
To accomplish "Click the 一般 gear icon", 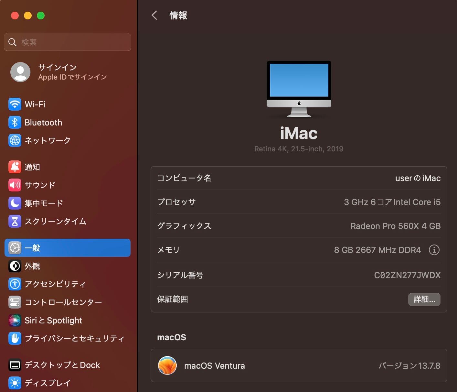I will click(x=15, y=248).
